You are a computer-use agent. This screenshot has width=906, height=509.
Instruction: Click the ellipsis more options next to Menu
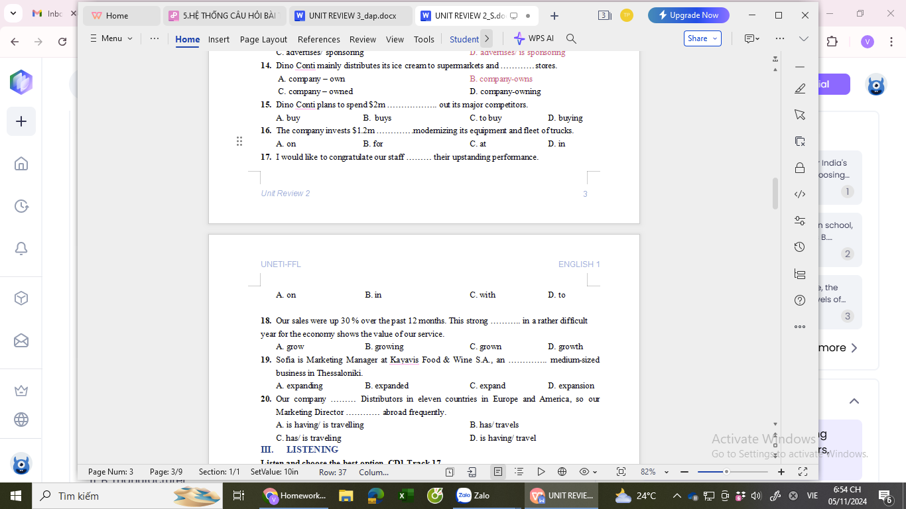point(155,38)
